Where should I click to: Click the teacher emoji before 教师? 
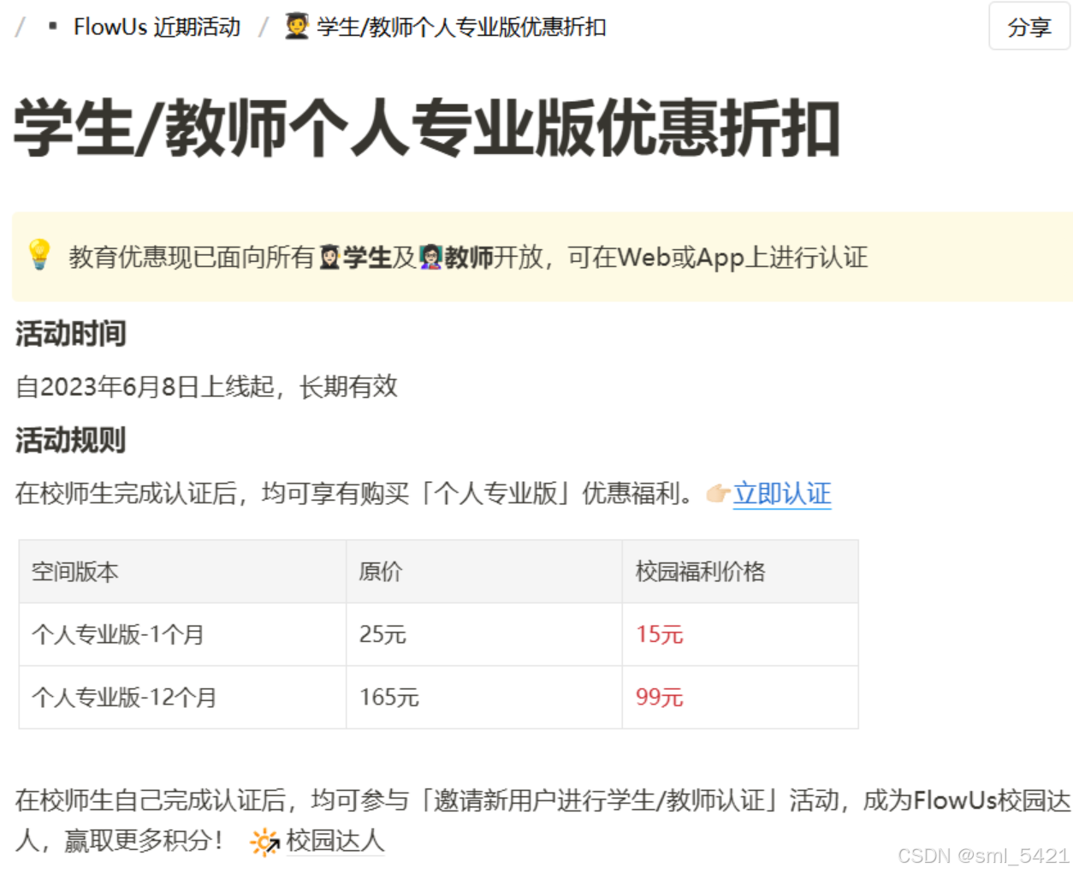[x=430, y=257]
